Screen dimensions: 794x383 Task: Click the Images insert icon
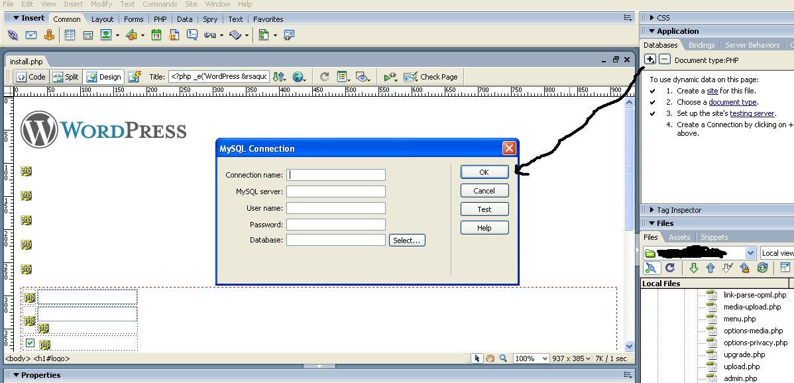[x=106, y=35]
